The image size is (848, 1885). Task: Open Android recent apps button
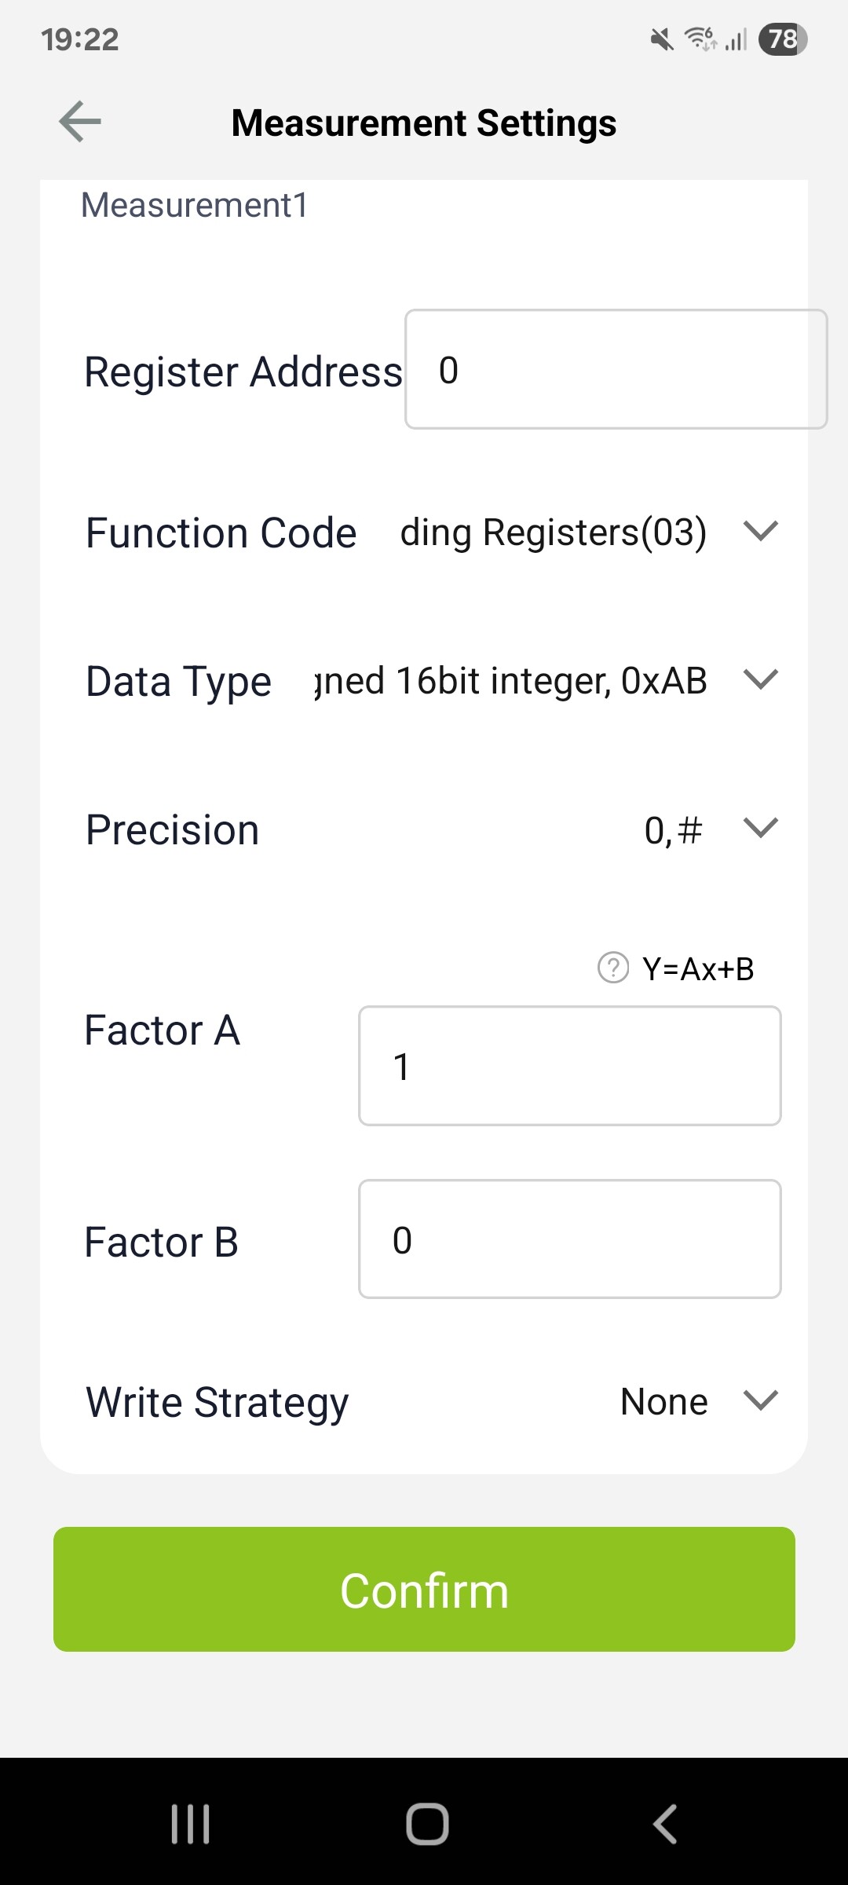191,1824
